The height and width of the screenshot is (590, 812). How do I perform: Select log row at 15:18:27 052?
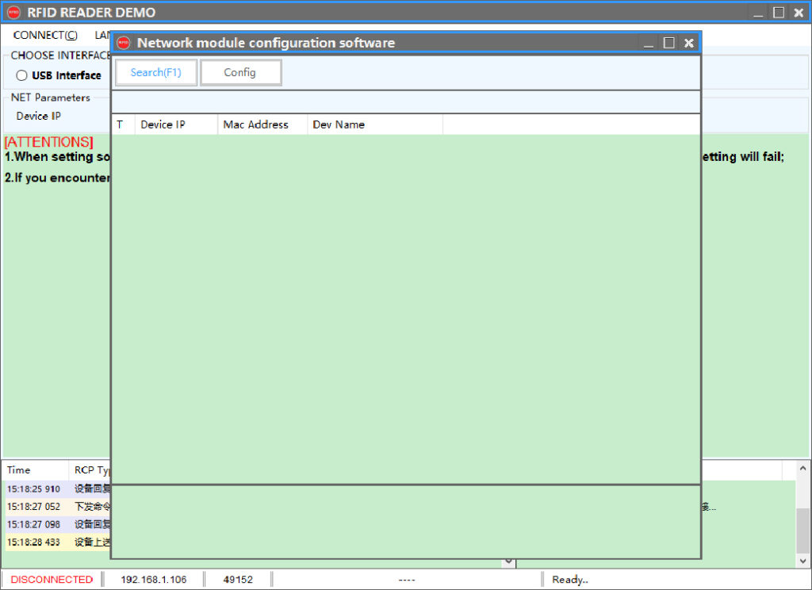point(57,507)
